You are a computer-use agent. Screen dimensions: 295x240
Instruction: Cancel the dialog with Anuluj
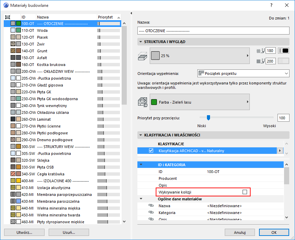240,232
